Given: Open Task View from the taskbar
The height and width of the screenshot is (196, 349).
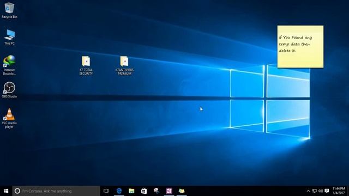Looking at the screenshot, I should coord(106,191).
